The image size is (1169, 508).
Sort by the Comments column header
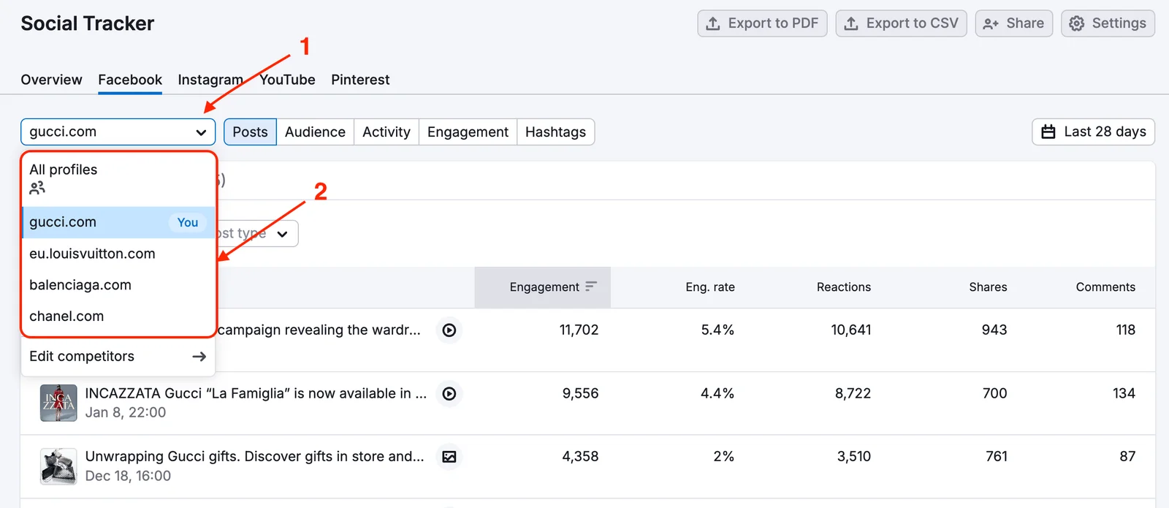tap(1105, 287)
